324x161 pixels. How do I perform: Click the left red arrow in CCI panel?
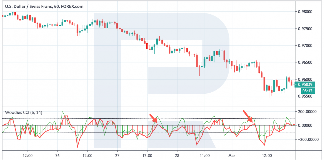click(x=153, y=118)
